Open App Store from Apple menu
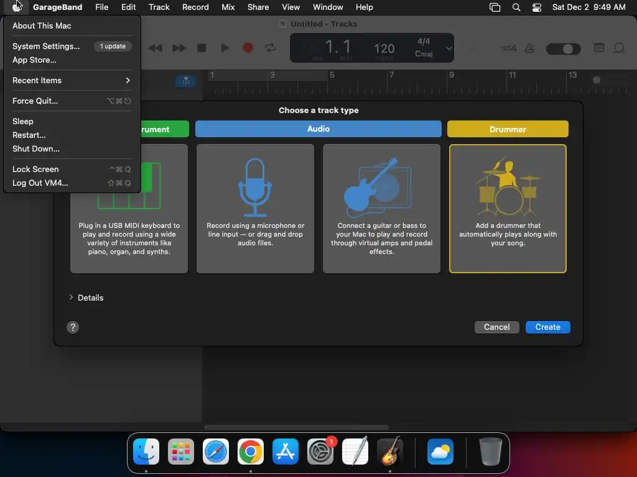The height and width of the screenshot is (477, 637). coord(72,60)
